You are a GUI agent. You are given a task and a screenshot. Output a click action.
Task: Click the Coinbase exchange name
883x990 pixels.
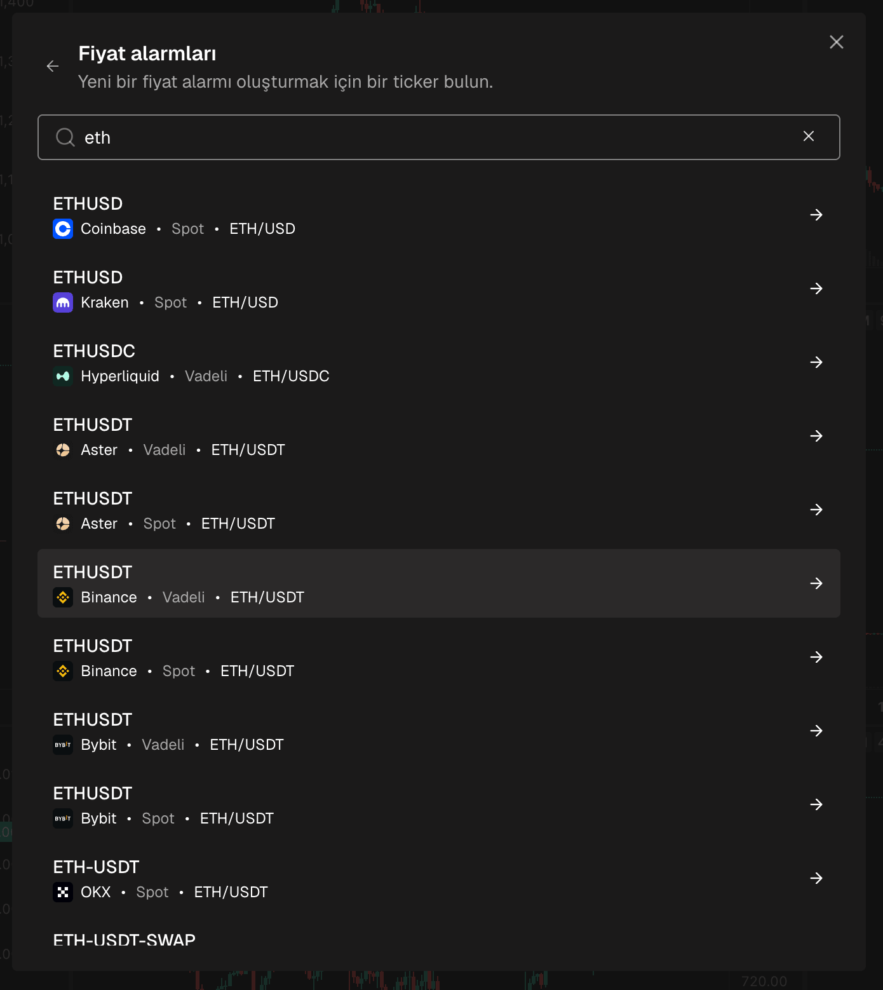click(x=113, y=229)
